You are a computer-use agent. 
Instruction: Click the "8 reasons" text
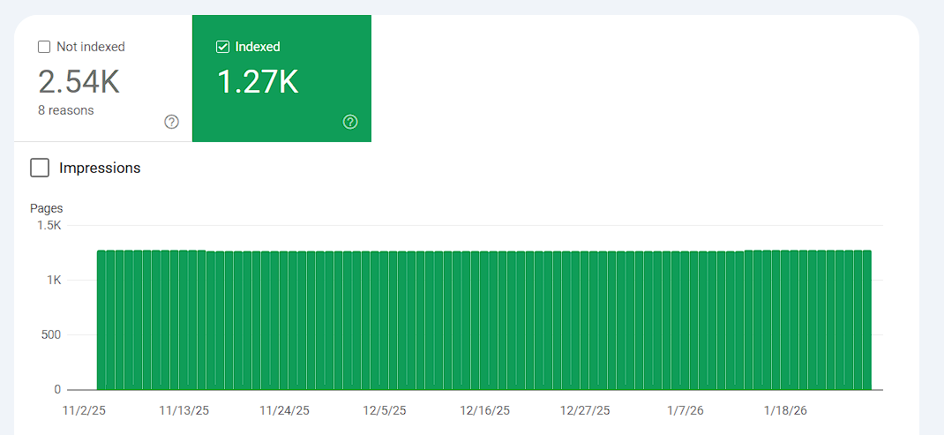tap(66, 110)
